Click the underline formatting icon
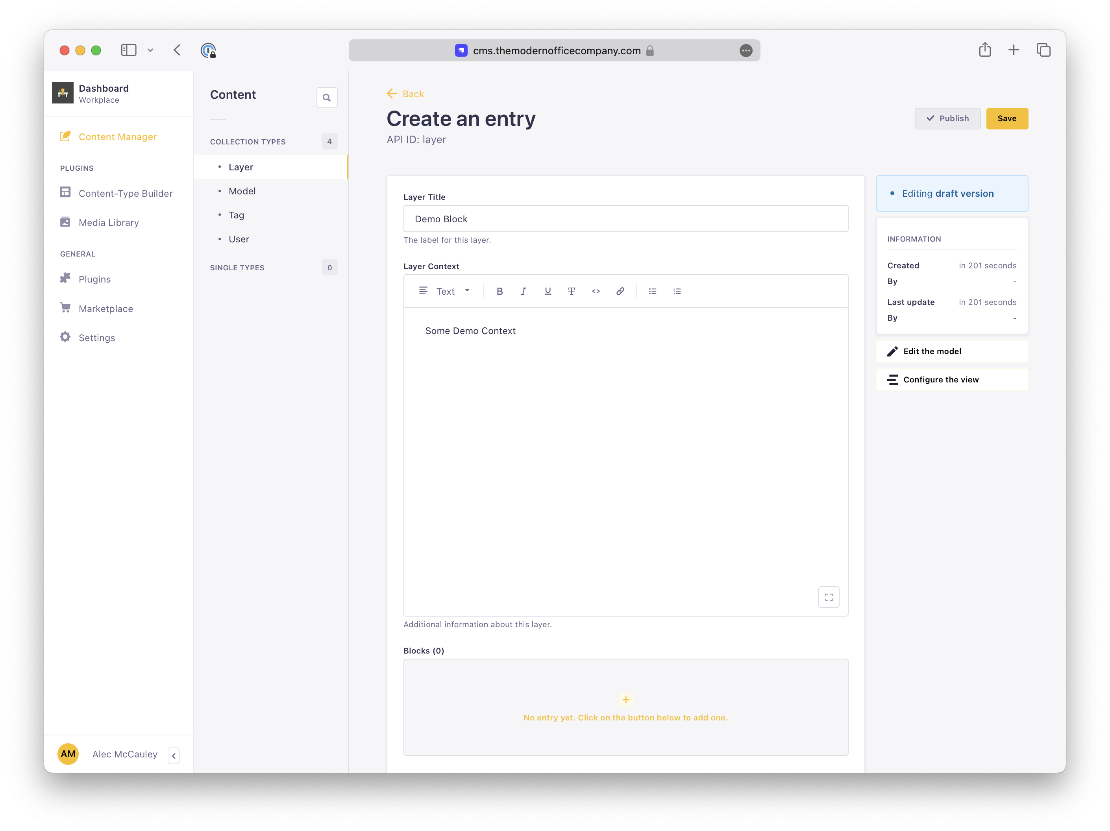This screenshot has width=1110, height=831. (x=548, y=292)
